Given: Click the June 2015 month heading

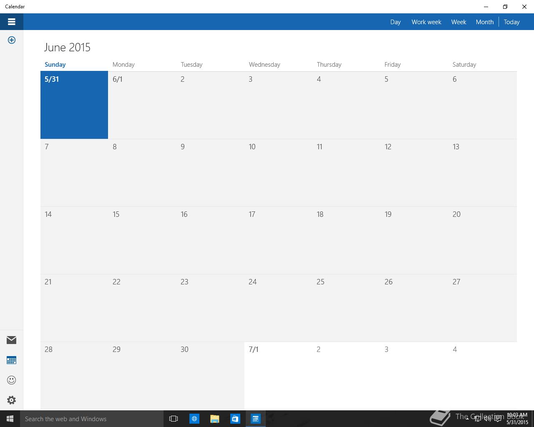Looking at the screenshot, I should pyautogui.click(x=67, y=47).
